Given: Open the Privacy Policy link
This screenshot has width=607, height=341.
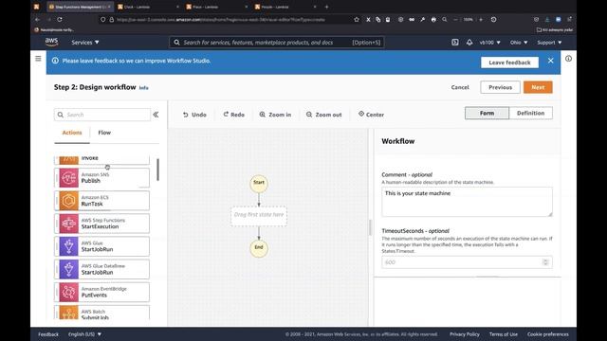Looking at the screenshot, I should pyautogui.click(x=465, y=334).
